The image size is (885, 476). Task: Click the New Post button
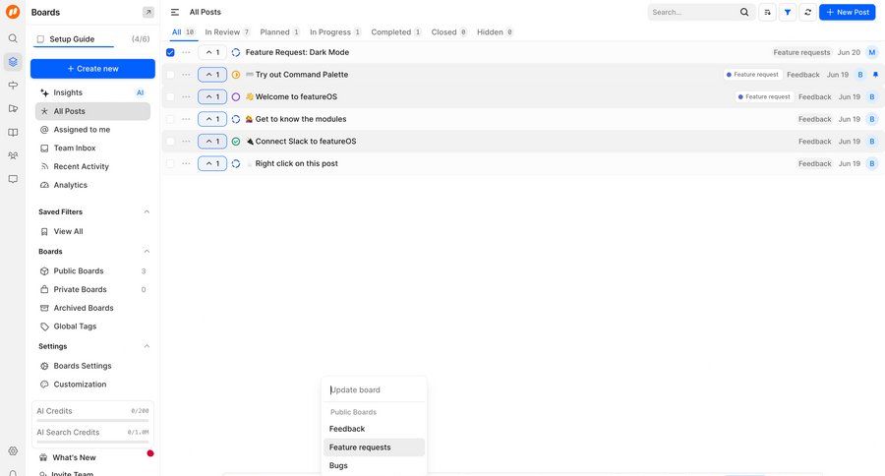848,12
